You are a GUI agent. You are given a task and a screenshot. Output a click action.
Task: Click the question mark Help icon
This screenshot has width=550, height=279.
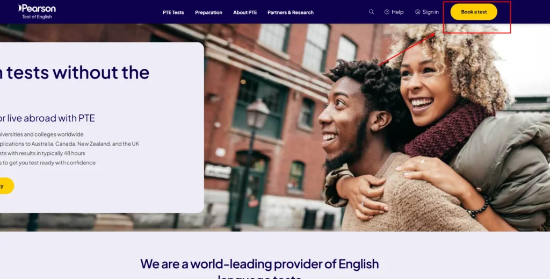(387, 12)
